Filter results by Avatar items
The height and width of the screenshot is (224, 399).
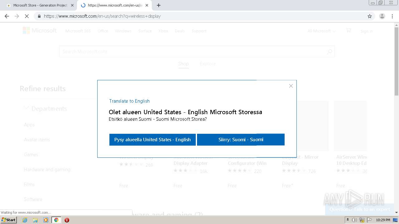tap(37, 140)
